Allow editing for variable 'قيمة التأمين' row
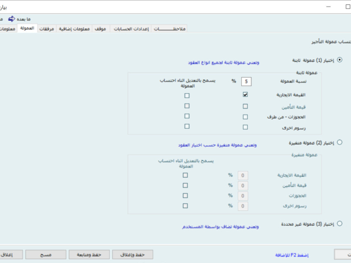351x263 pixels. pos(185,185)
